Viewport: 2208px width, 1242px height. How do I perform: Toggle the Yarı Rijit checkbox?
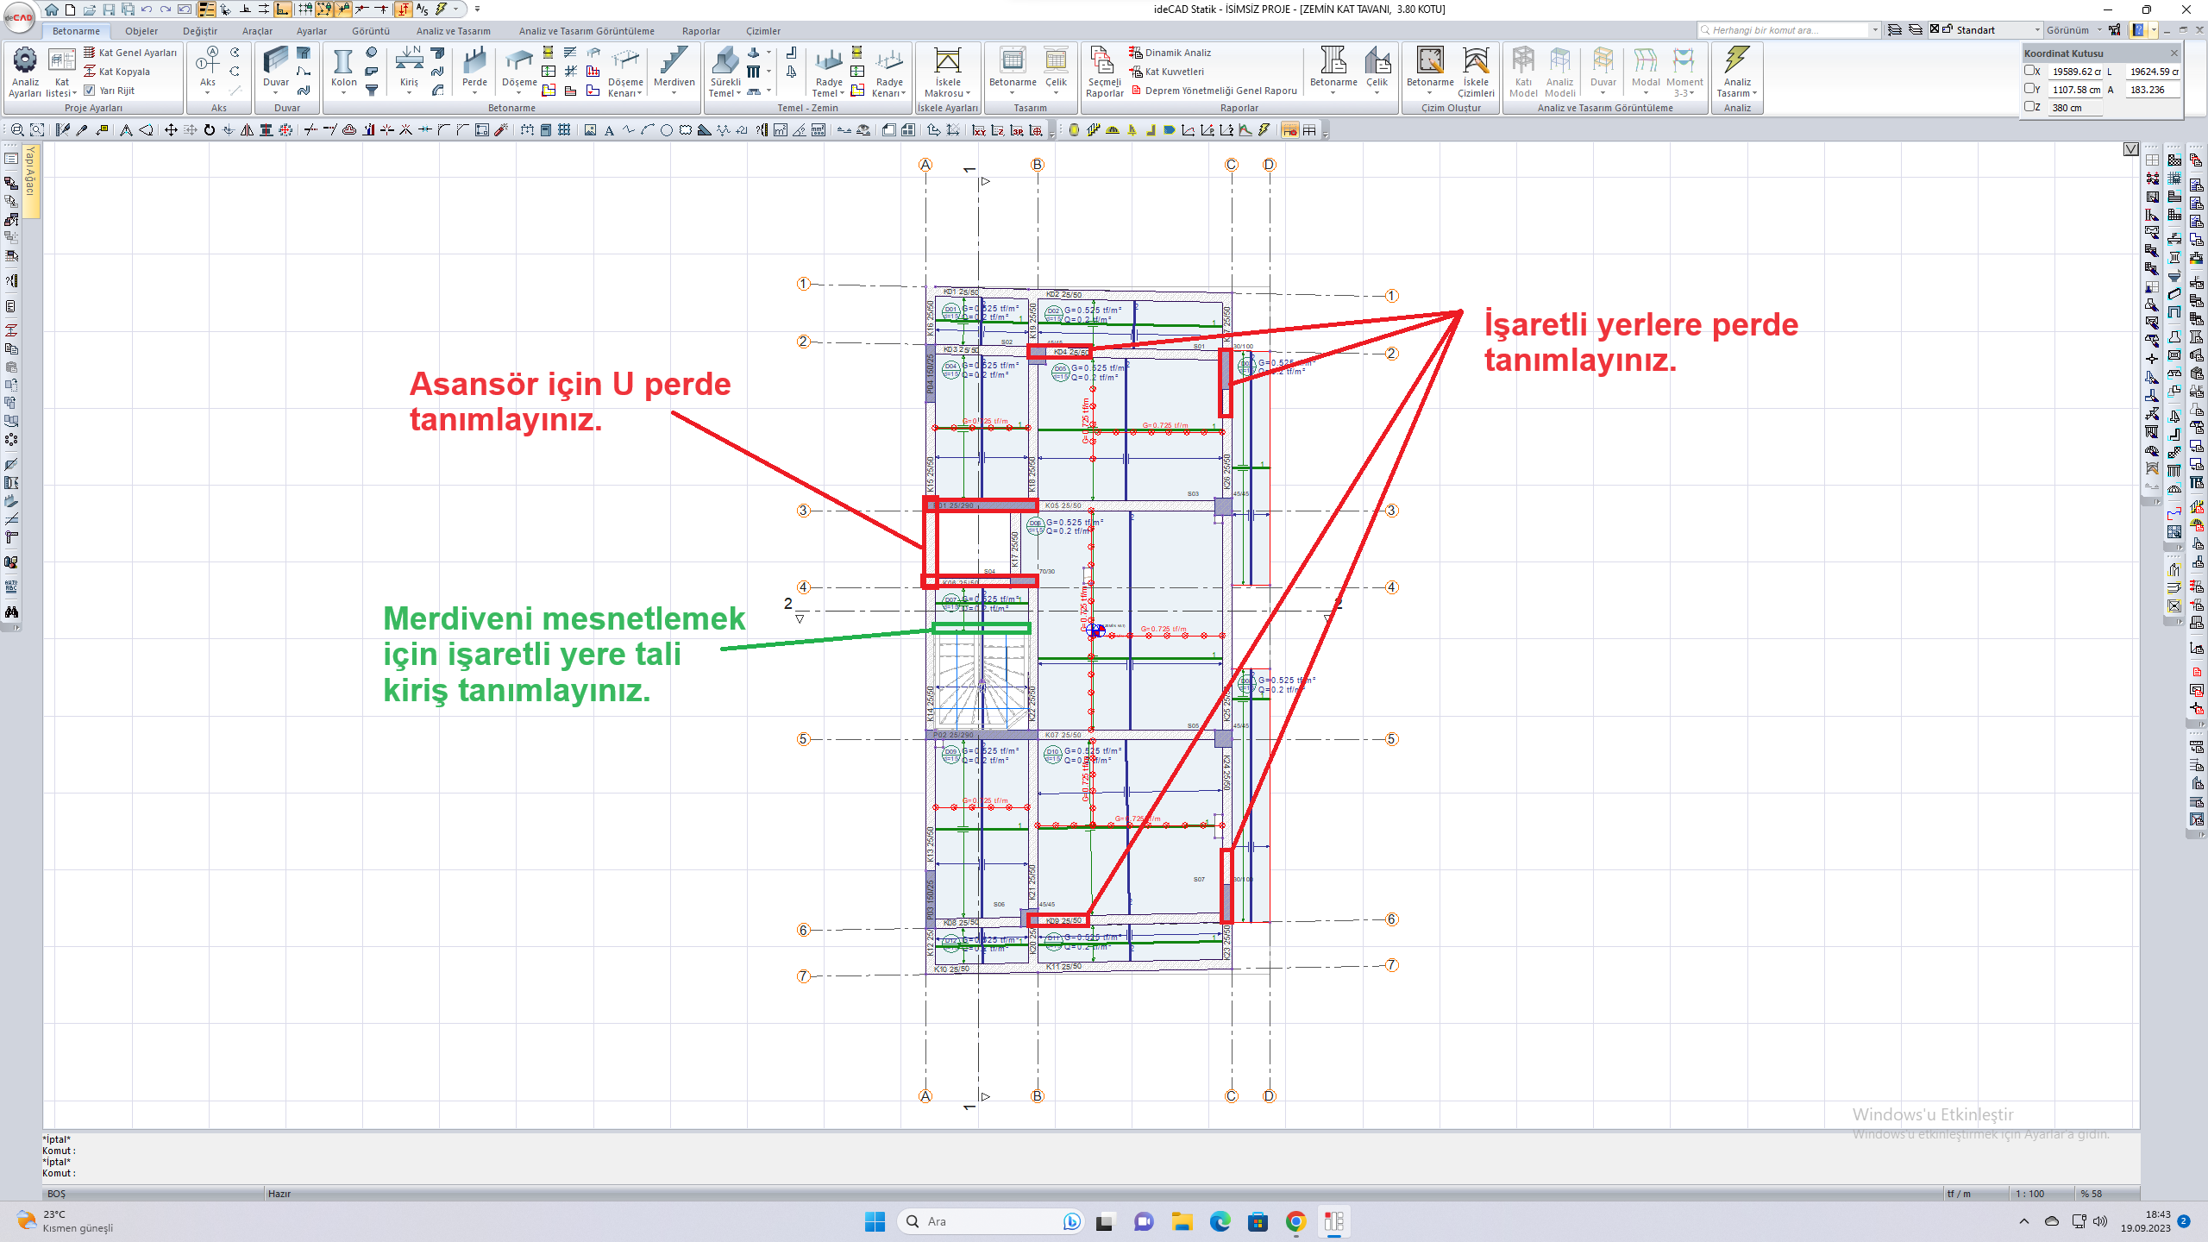[89, 91]
